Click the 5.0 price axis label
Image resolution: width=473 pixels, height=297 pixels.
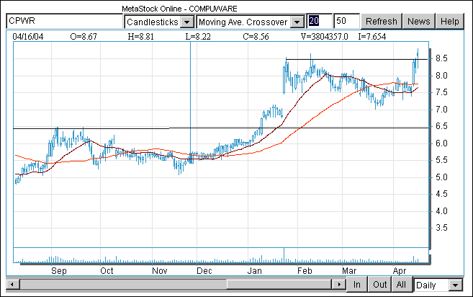tap(441, 177)
